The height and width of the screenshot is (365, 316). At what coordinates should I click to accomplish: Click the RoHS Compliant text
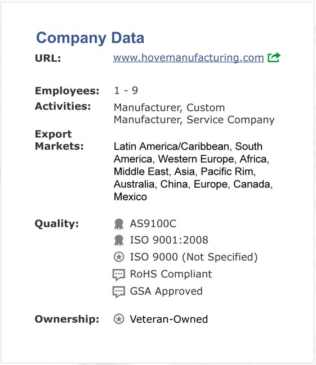pos(171,274)
